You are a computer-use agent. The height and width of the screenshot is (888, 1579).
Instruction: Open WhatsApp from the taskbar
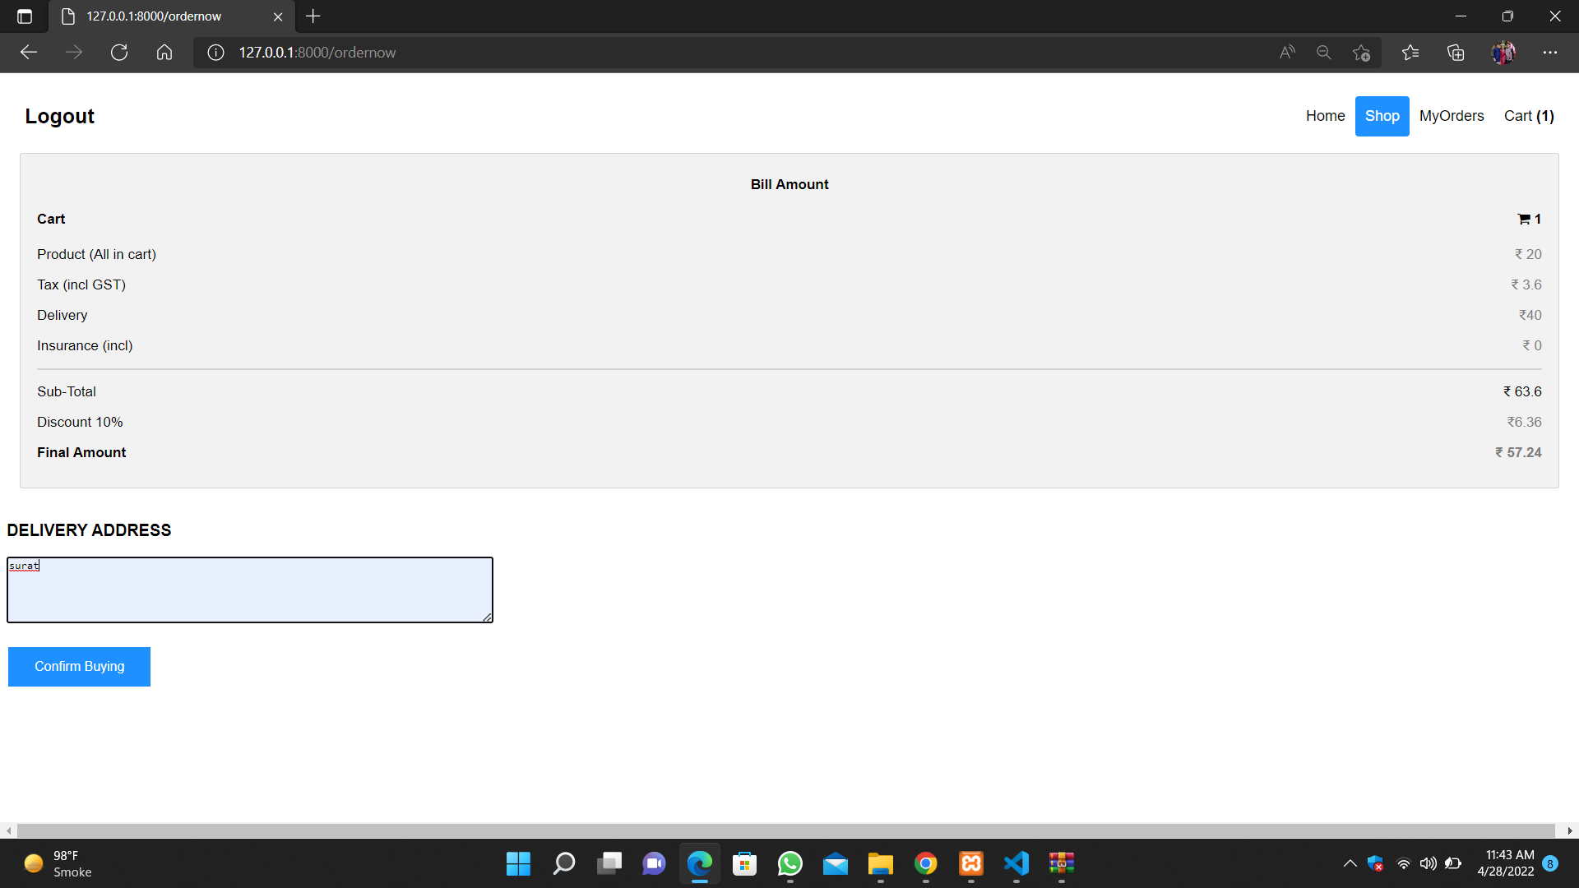789,863
